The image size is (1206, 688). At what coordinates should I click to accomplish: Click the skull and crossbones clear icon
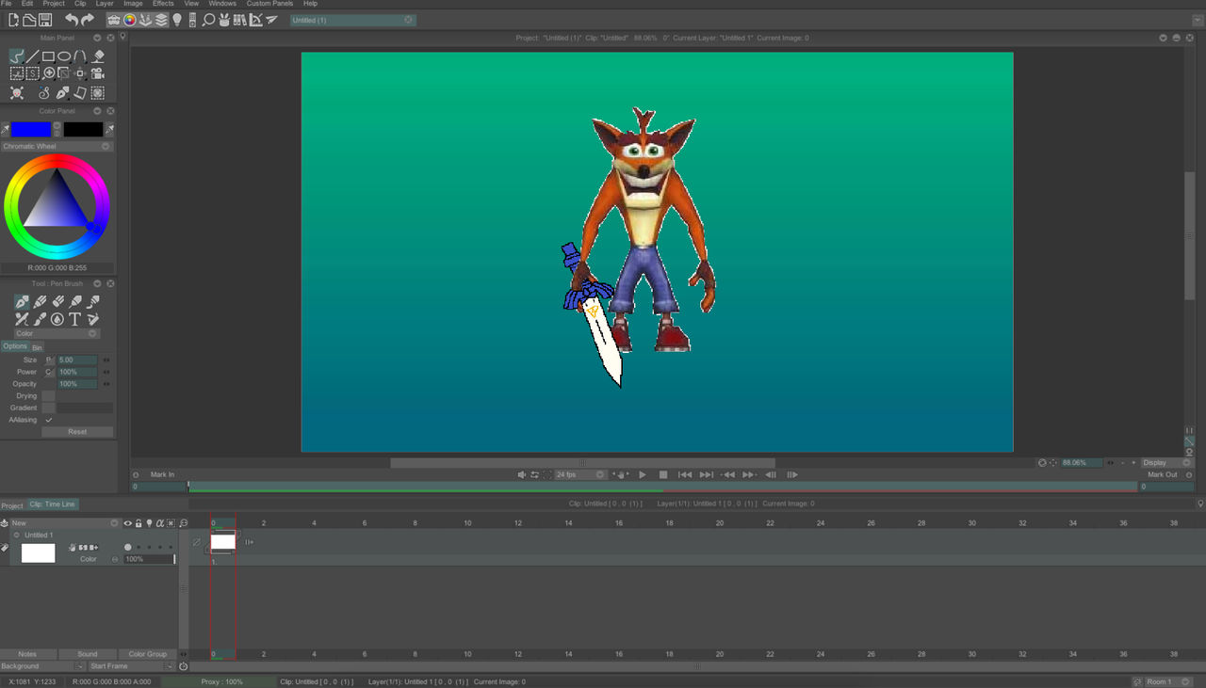point(17,93)
